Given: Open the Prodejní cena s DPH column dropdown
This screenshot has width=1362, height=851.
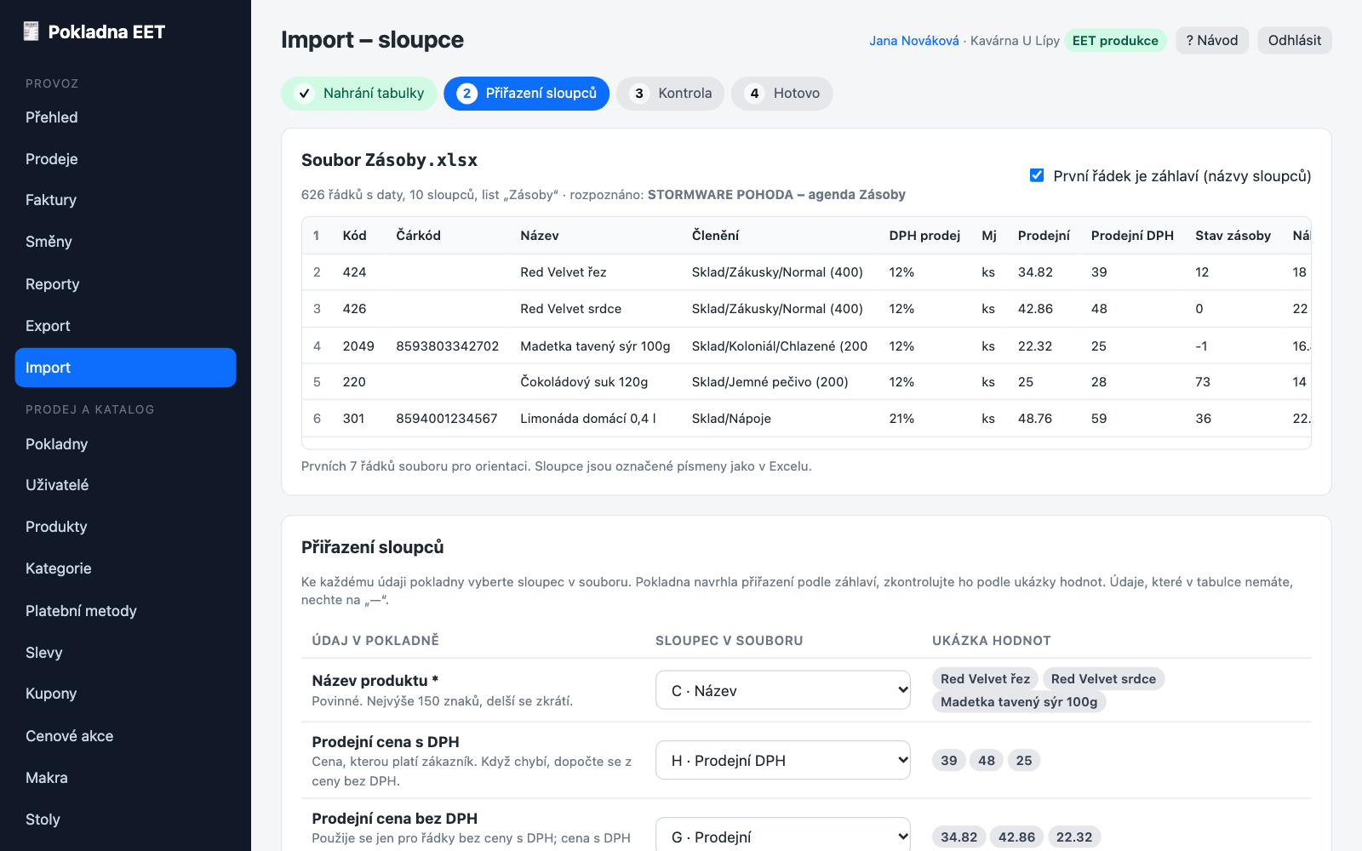Looking at the screenshot, I should 783,760.
